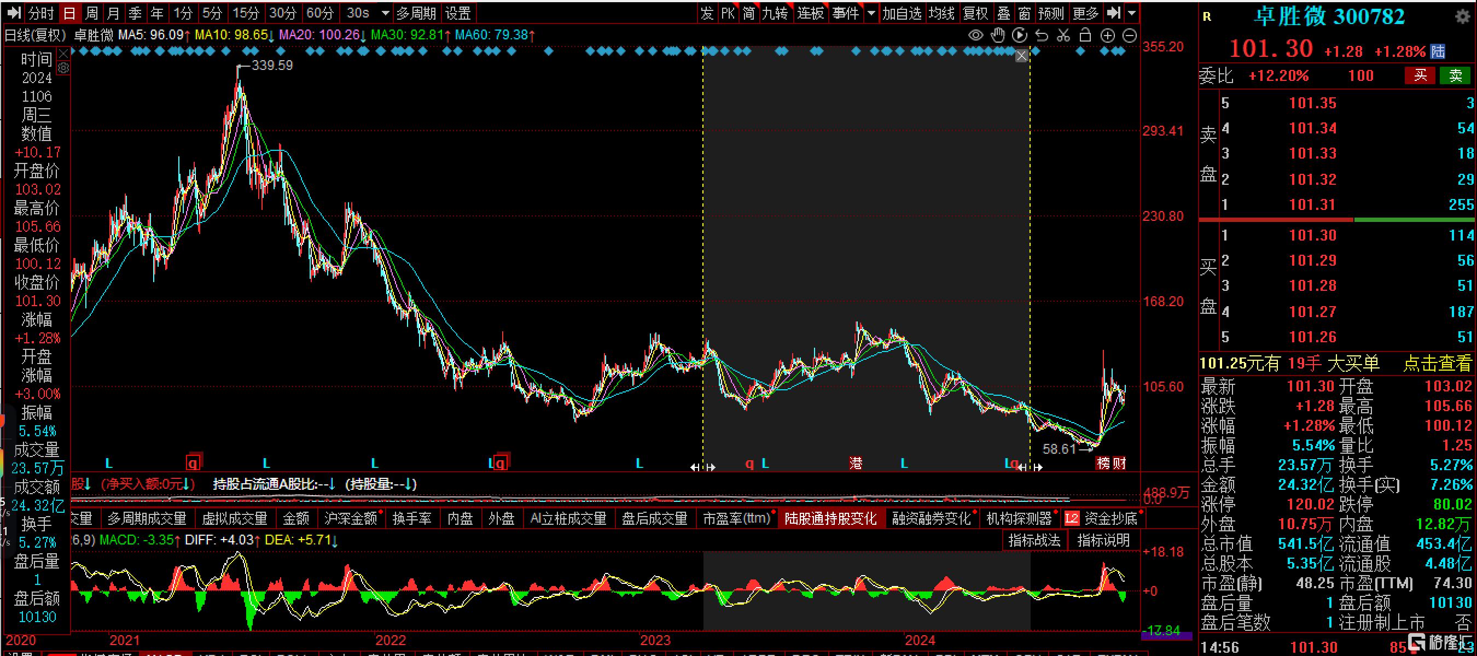1477x656 pixels.
Task: Open the 发 toolbar item
Action: coord(706,13)
